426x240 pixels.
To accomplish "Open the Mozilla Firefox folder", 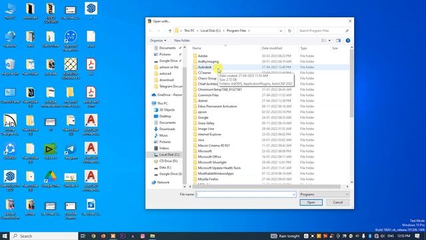I will 208,179.
